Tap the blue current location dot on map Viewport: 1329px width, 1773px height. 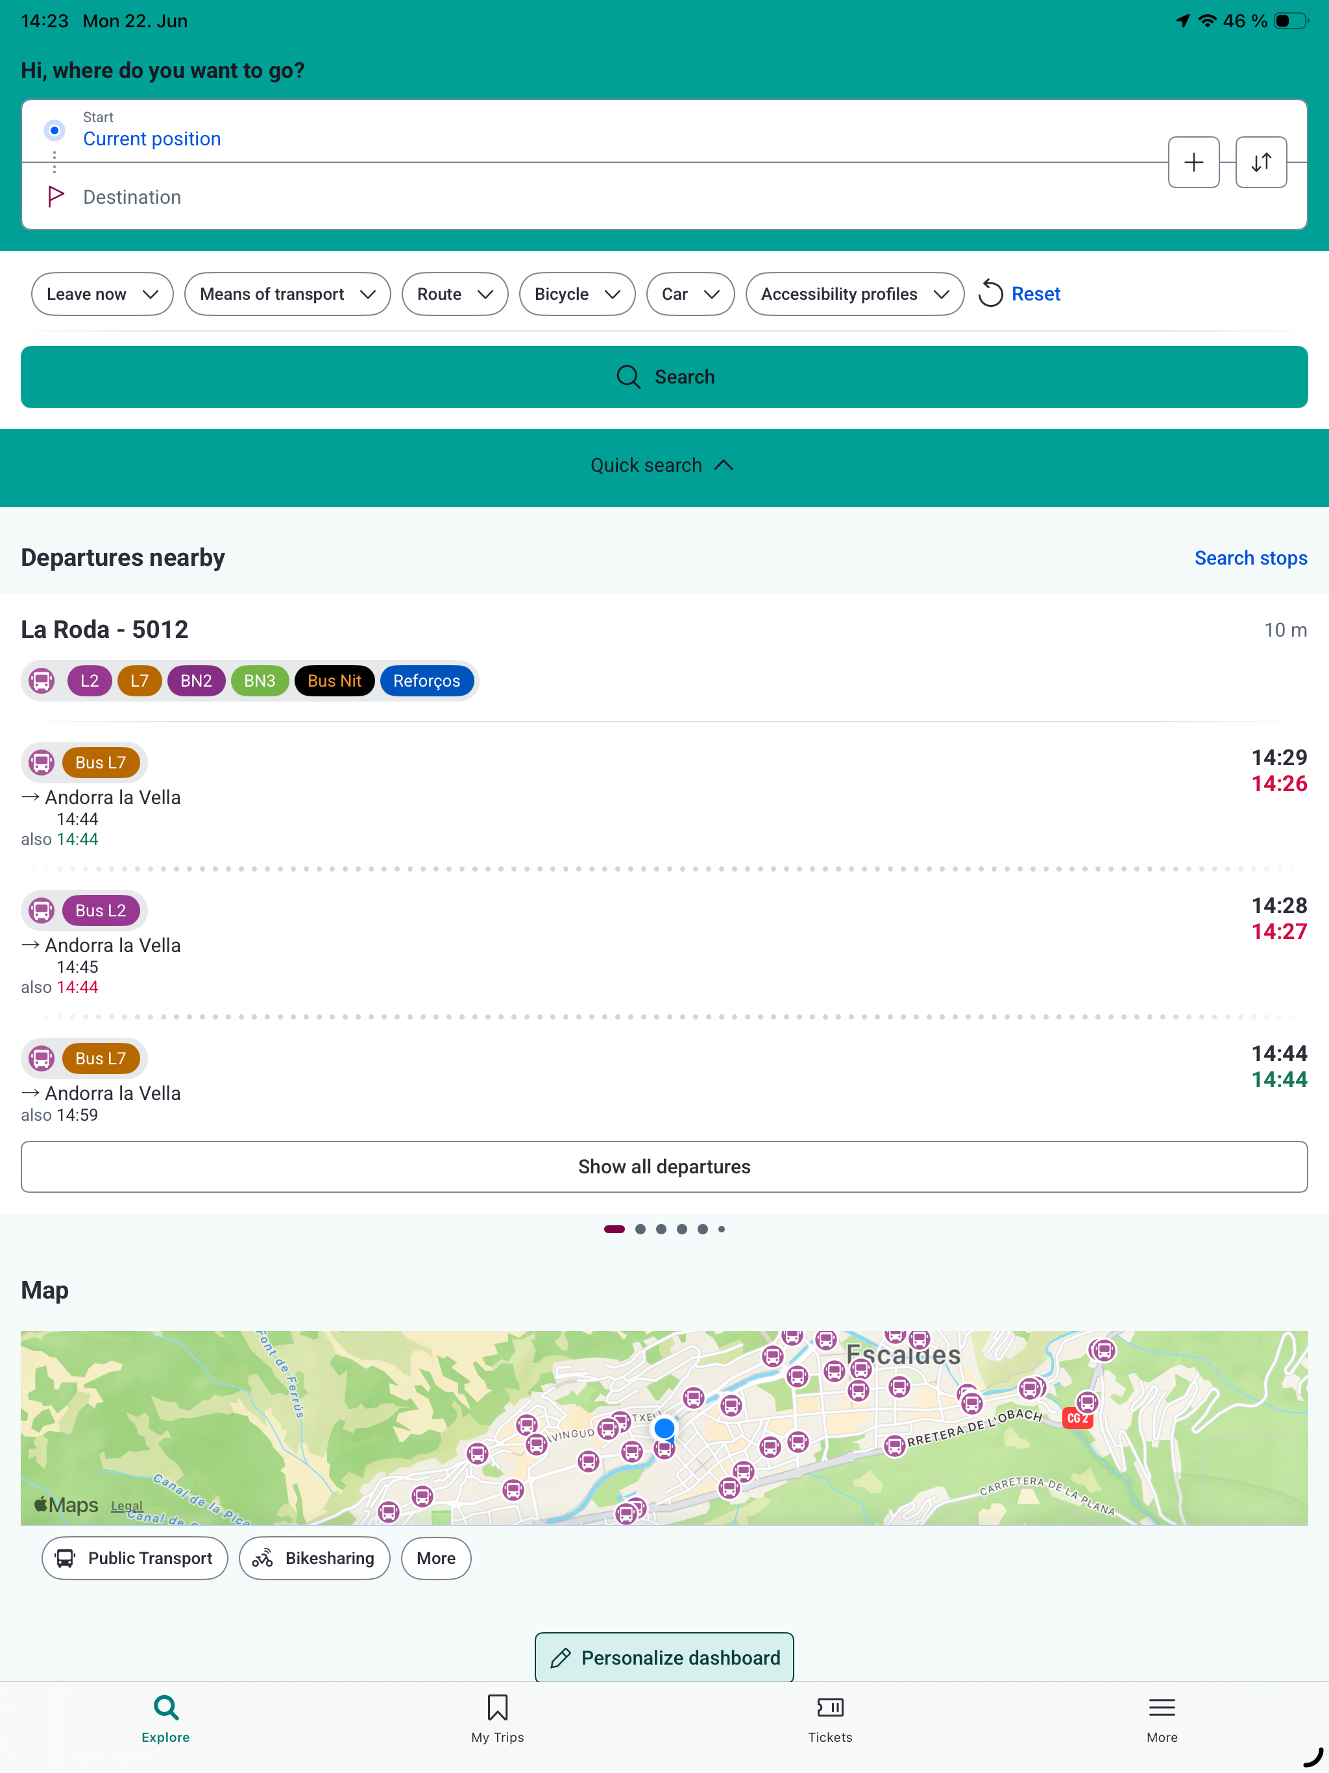tap(664, 1428)
